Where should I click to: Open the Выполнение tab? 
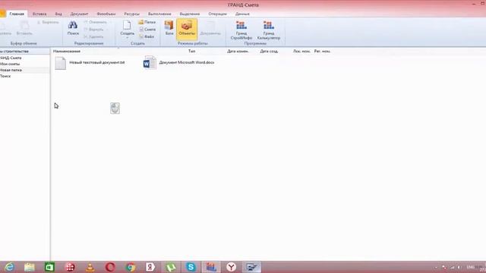point(159,14)
